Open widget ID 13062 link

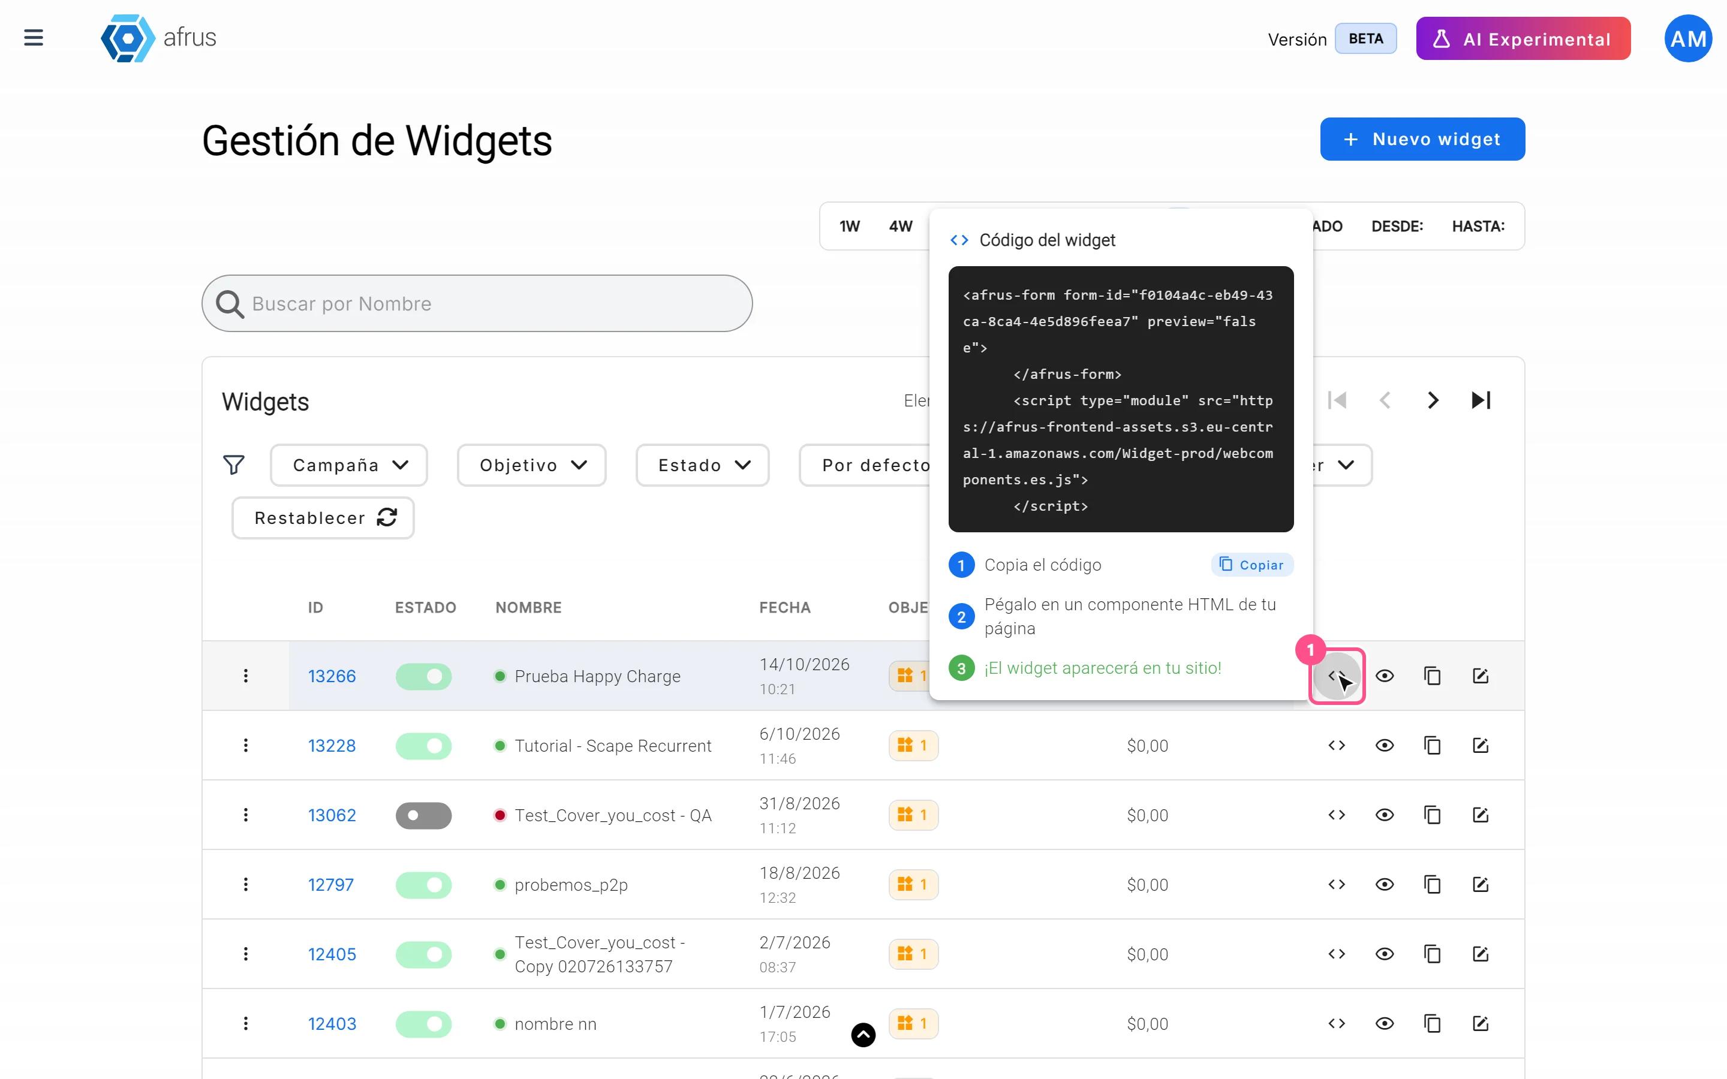click(x=332, y=815)
